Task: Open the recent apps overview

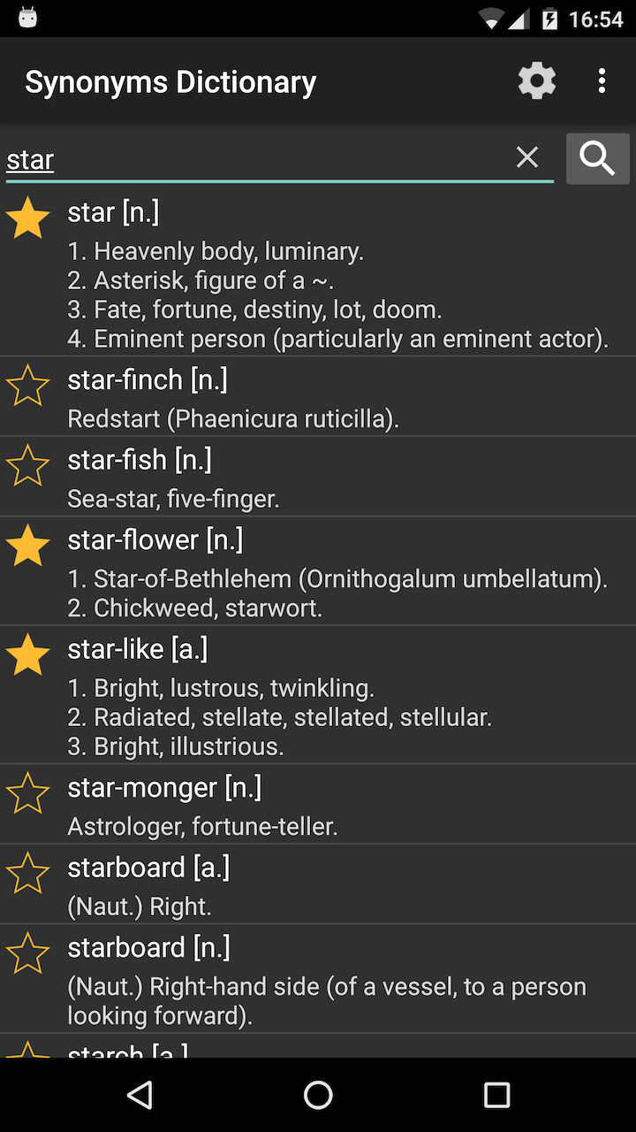Action: (x=496, y=1095)
